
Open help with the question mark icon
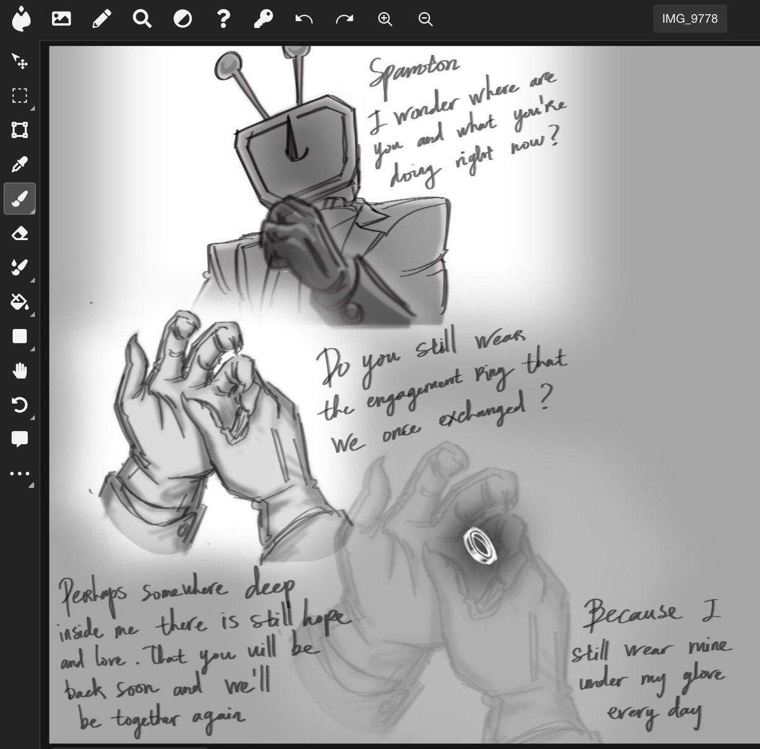(x=223, y=19)
